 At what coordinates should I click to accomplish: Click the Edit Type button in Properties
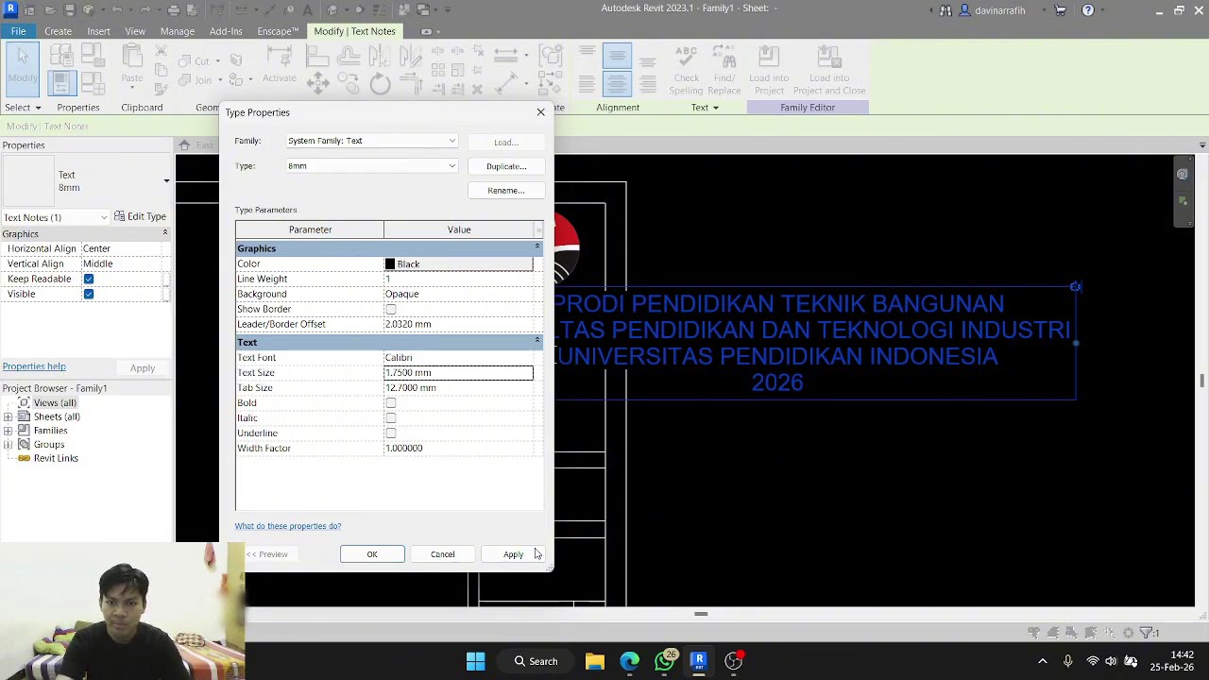141,216
